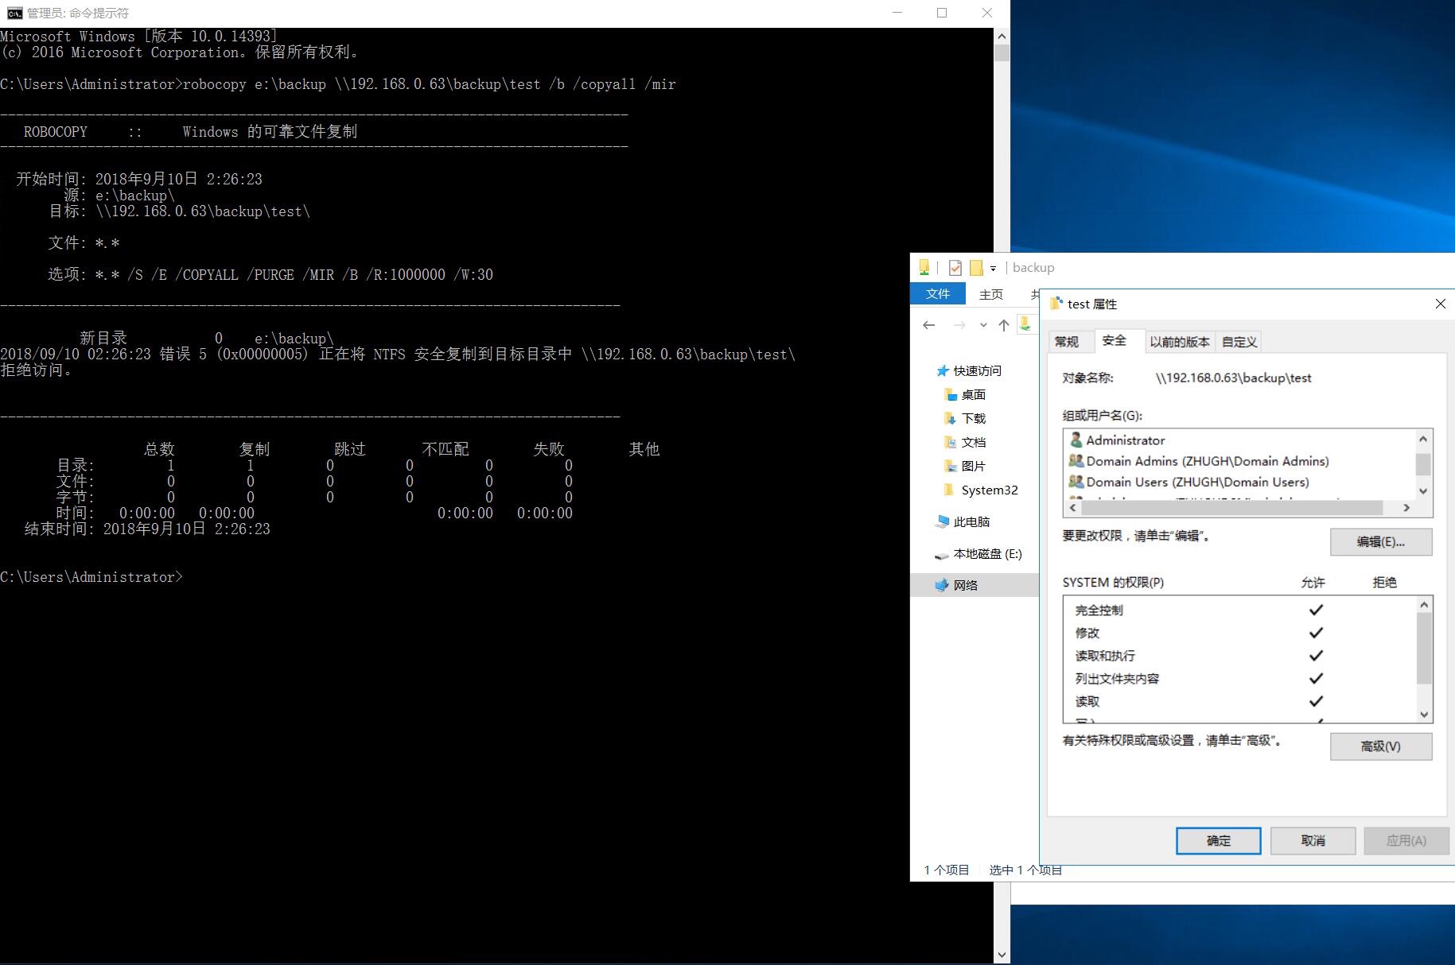Click 完全控制 allow checkmark
Screen dimensions: 1455x965
click(x=1316, y=610)
